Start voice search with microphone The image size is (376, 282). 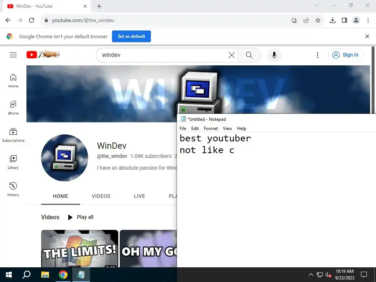click(x=274, y=55)
